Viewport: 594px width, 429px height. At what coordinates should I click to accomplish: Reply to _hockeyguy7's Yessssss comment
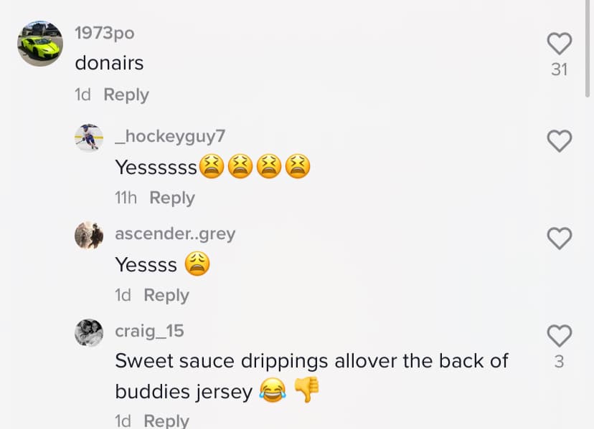(172, 198)
